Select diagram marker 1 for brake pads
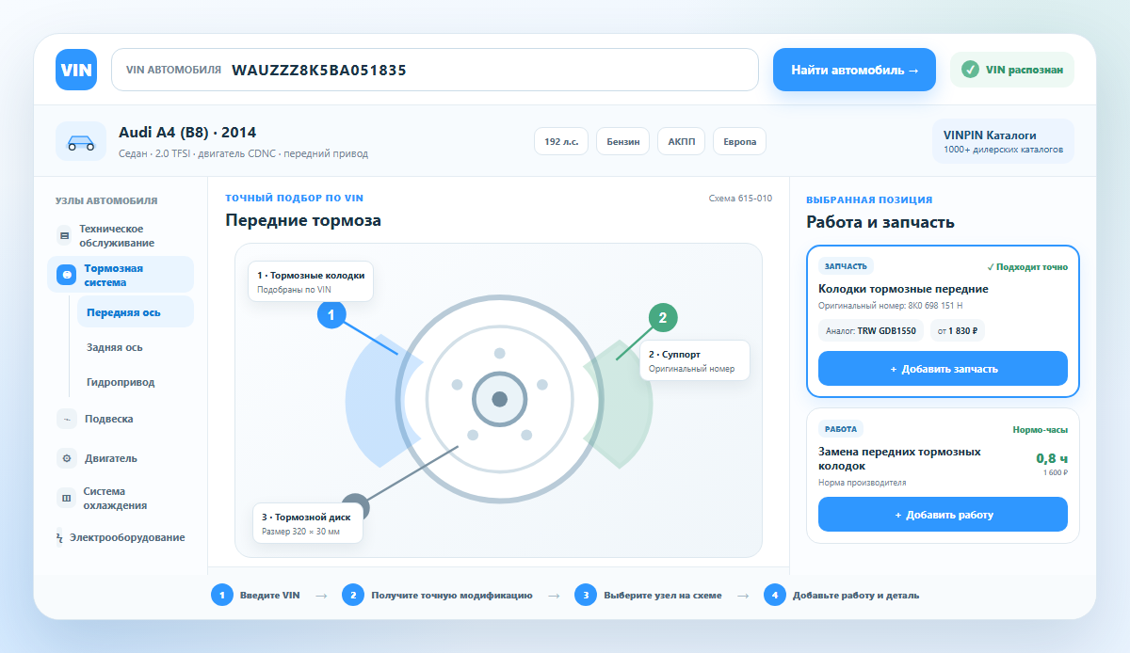Image resolution: width=1130 pixels, height=653 pixels. coord(331,314)
